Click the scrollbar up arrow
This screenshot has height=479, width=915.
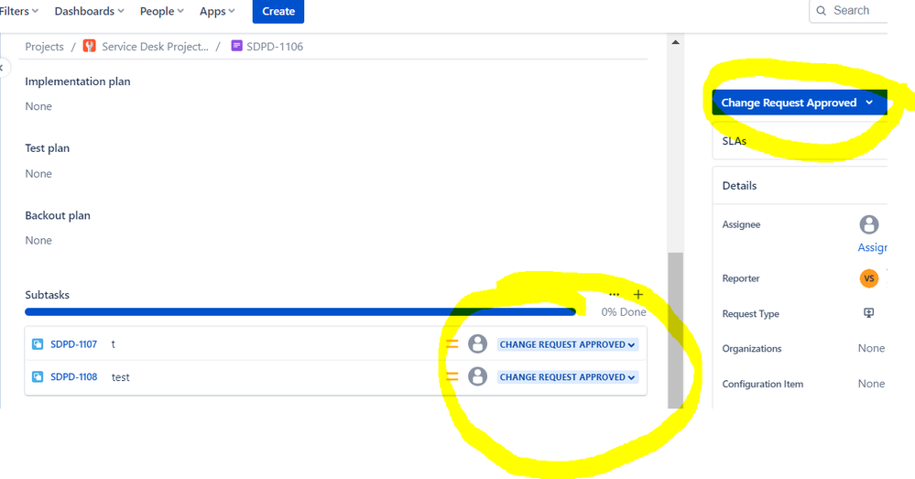(675, 42)
